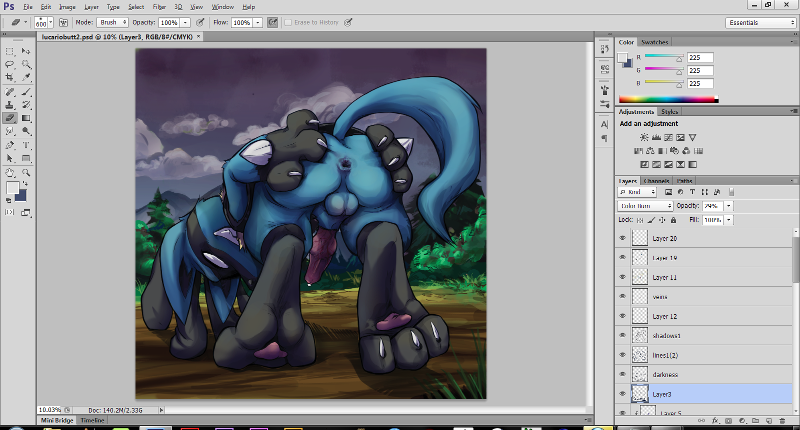The width and height of the screenshot is (800, 430).
Task: Select the Lasso tool
Action: [9, 64]
